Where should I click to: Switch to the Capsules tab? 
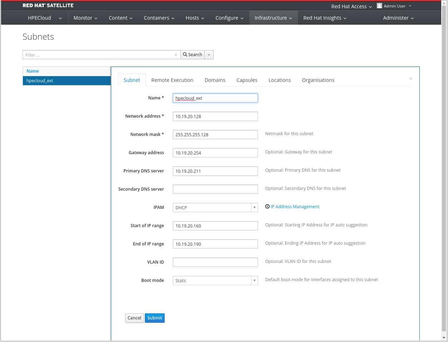pos(247,80)
